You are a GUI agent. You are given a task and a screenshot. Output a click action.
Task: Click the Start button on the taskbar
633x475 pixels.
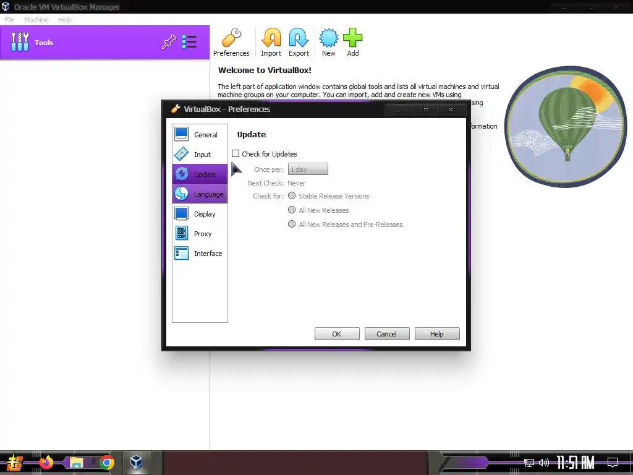[x=14, y=463]
